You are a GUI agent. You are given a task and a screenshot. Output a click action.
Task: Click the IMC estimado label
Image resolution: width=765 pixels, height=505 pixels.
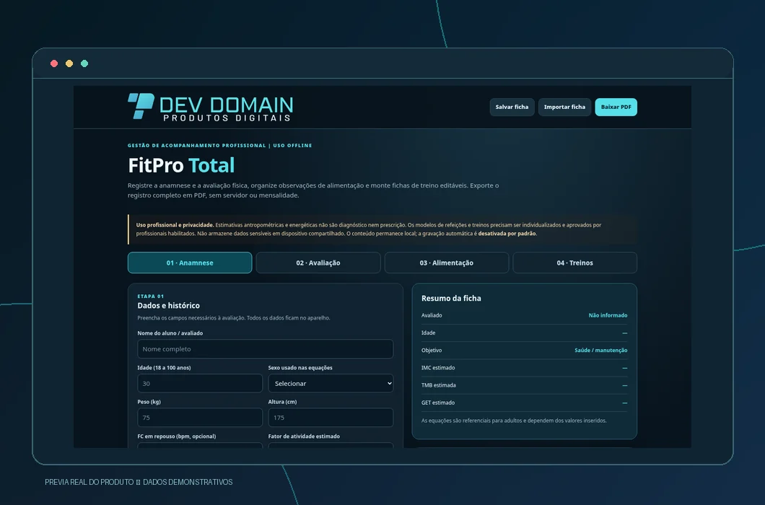coord(438,368)
